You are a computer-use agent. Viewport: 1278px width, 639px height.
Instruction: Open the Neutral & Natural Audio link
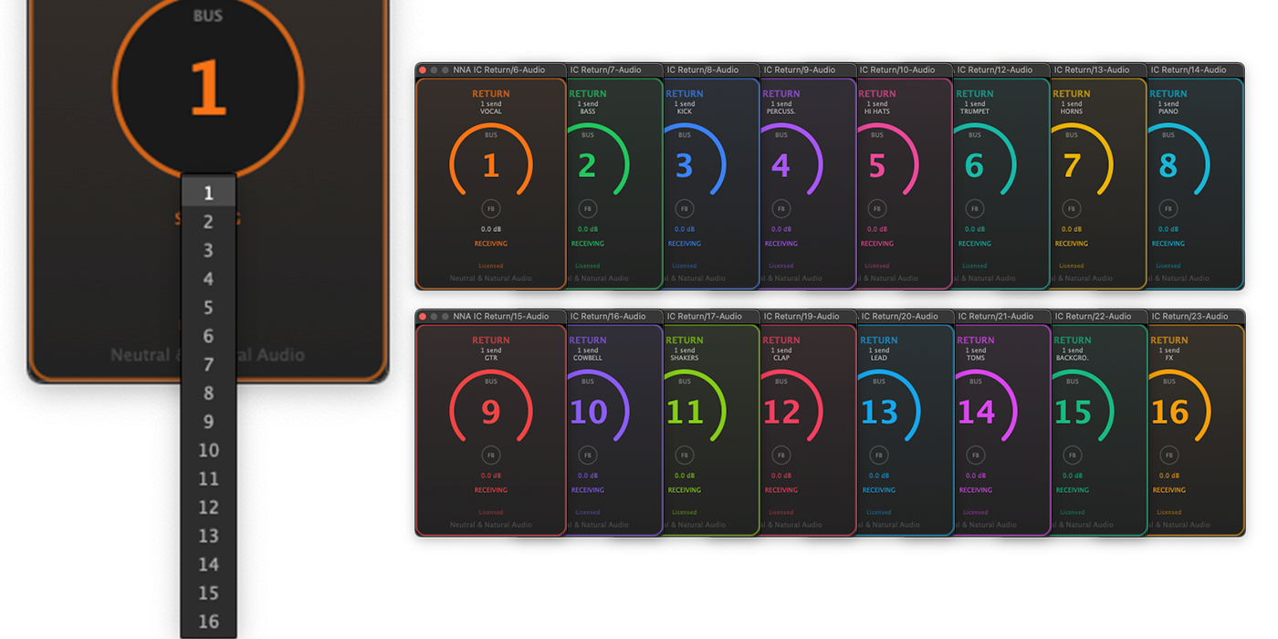tap(490, 278)
